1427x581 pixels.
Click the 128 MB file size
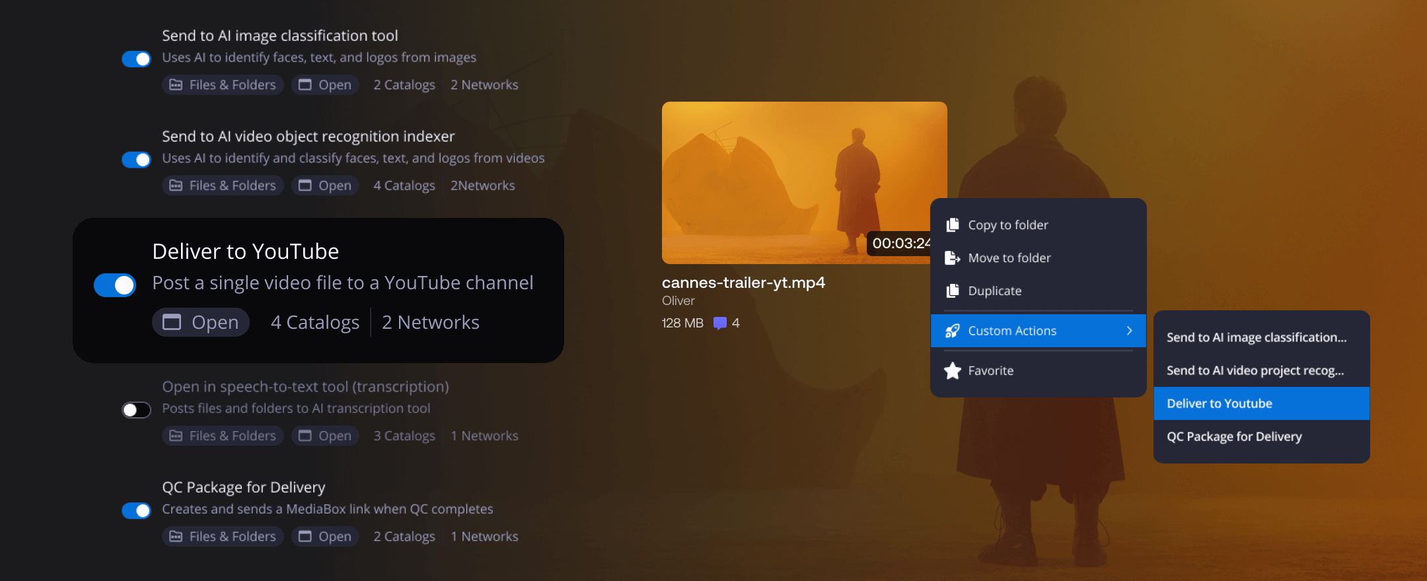coord(682,324)
